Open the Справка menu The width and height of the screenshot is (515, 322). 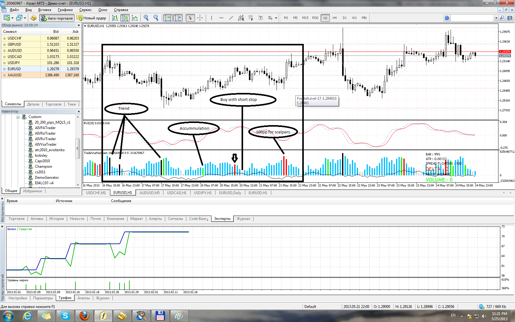click(121, 10)
